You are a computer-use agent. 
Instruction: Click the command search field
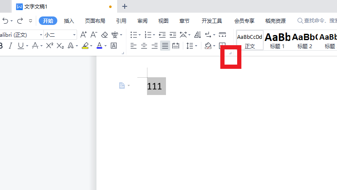click(x=317, y=21)
